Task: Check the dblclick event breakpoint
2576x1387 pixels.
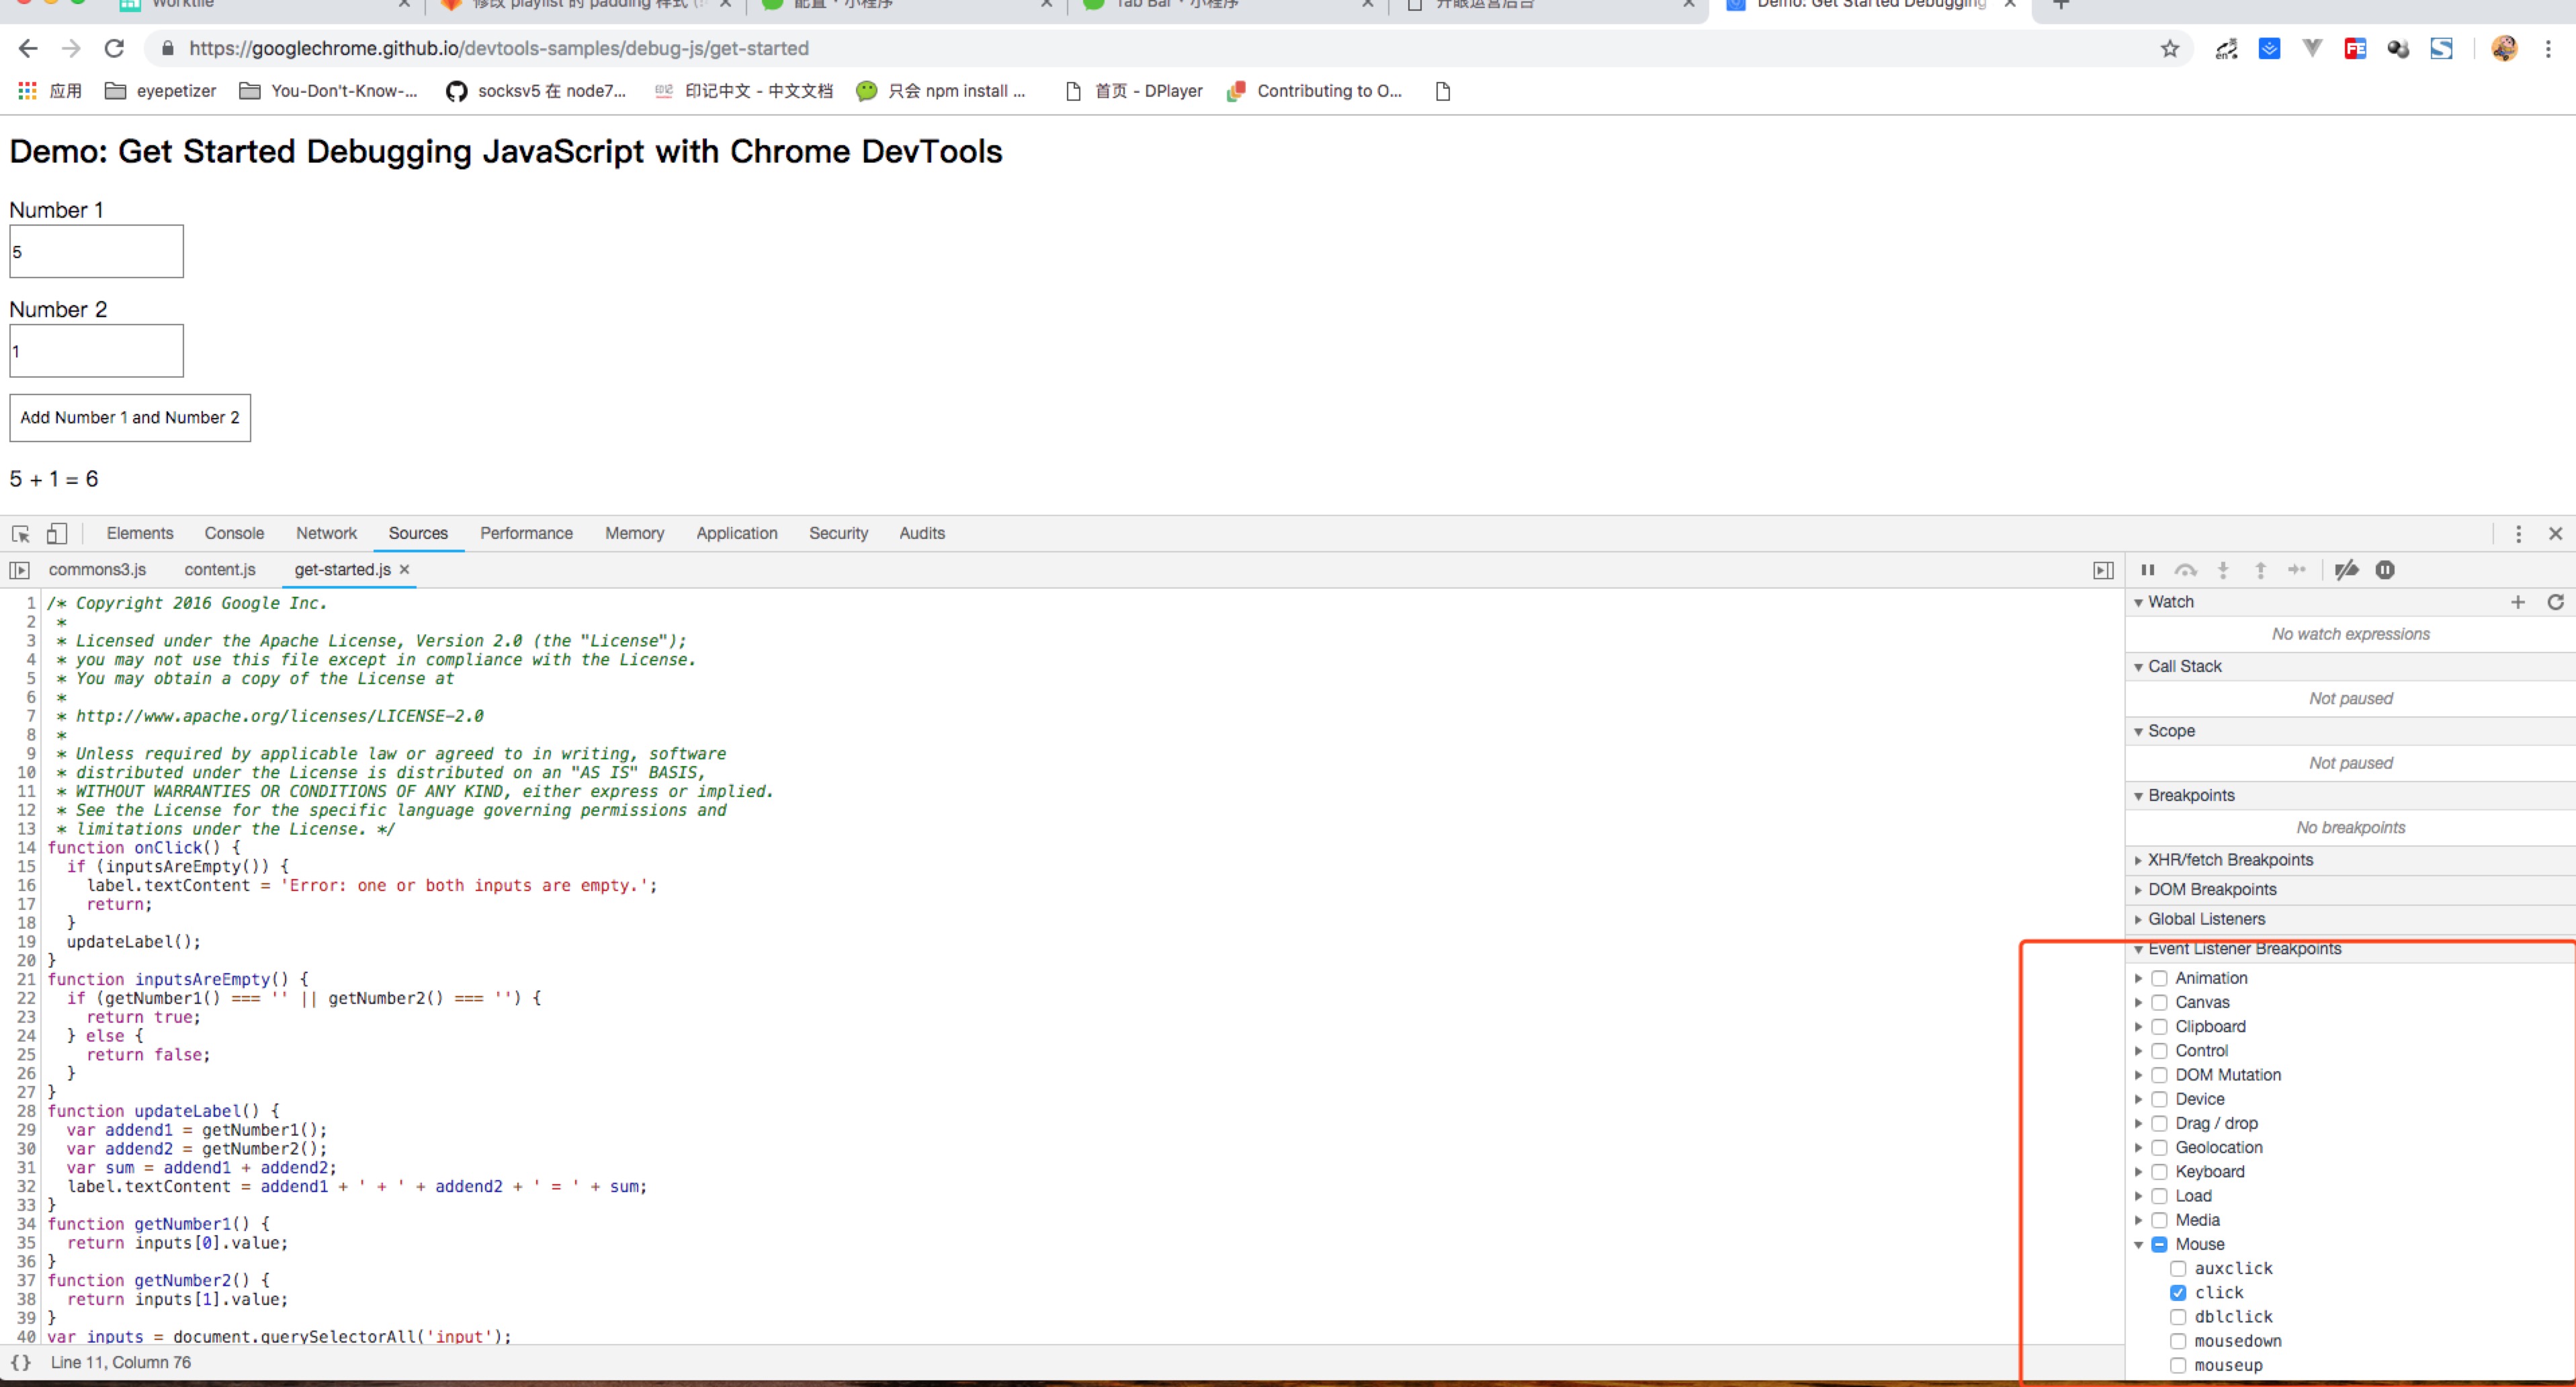Action: pos(2178,1317)
